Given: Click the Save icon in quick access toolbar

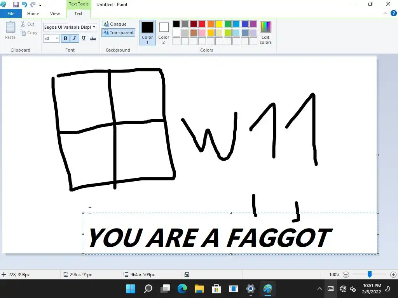Looking at the screenshot, I should click(16, 5).
